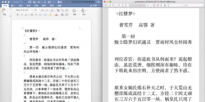Decrease font size with smaller A button

(47, 10)
